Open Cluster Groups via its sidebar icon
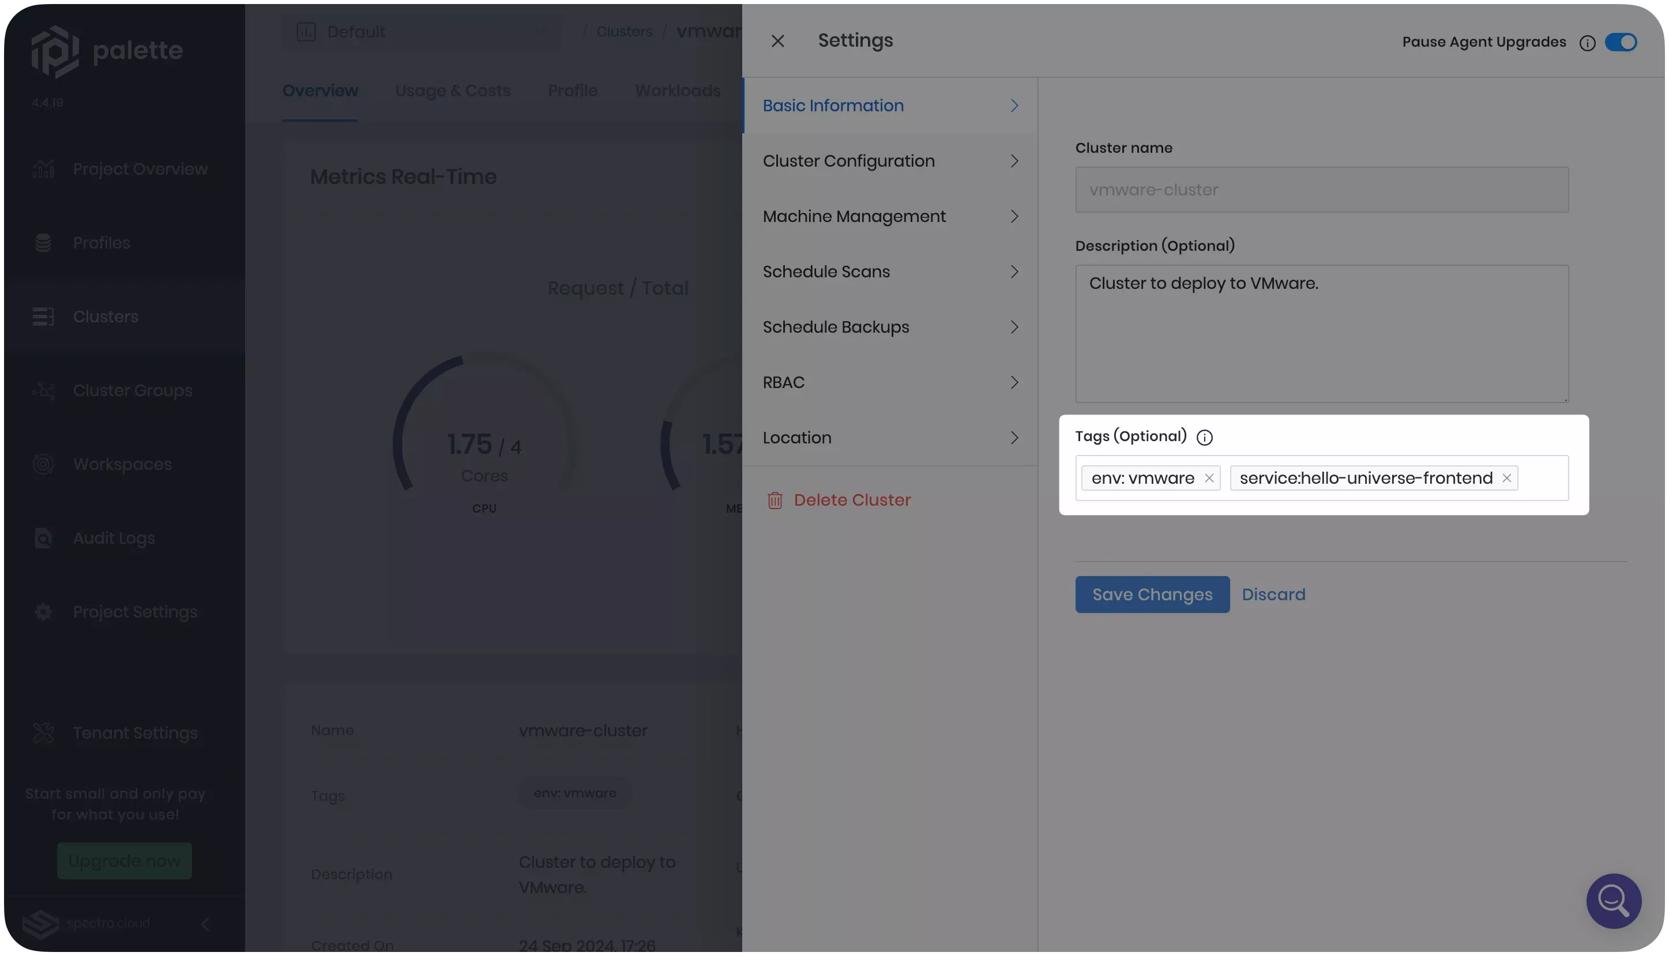The width and height of the screenshot is (1669, 956). [43, 390]
